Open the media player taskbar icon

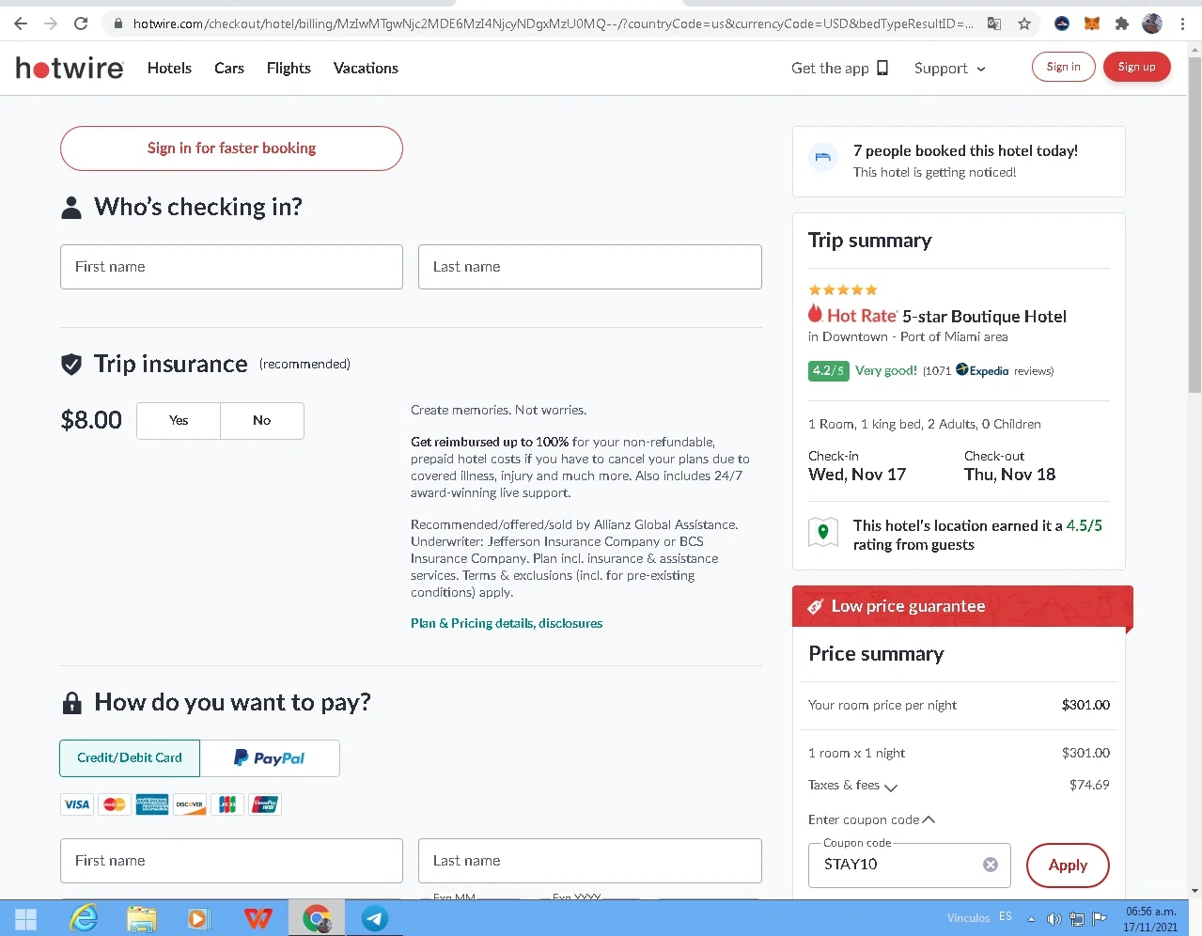point(199,919)
